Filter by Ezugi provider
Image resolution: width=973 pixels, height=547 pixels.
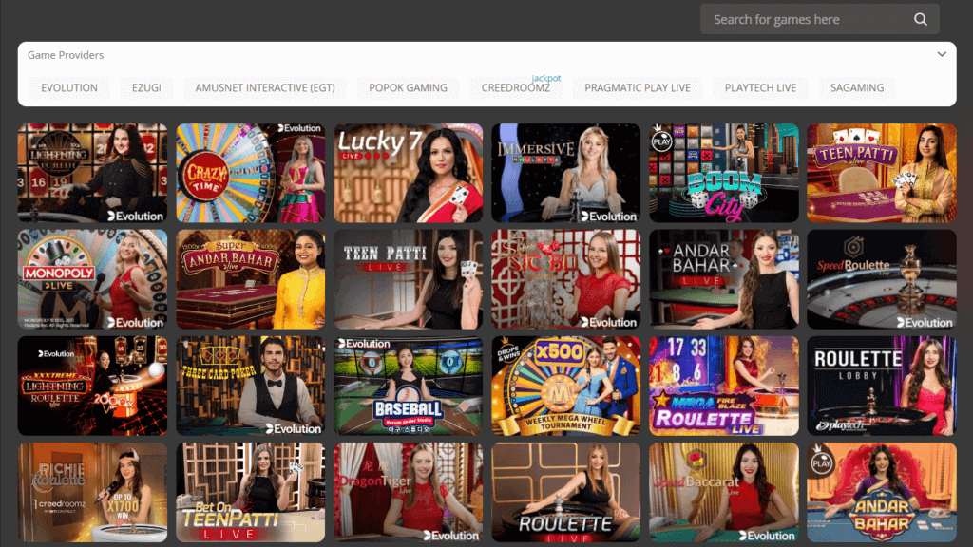[x=146, y=88]
